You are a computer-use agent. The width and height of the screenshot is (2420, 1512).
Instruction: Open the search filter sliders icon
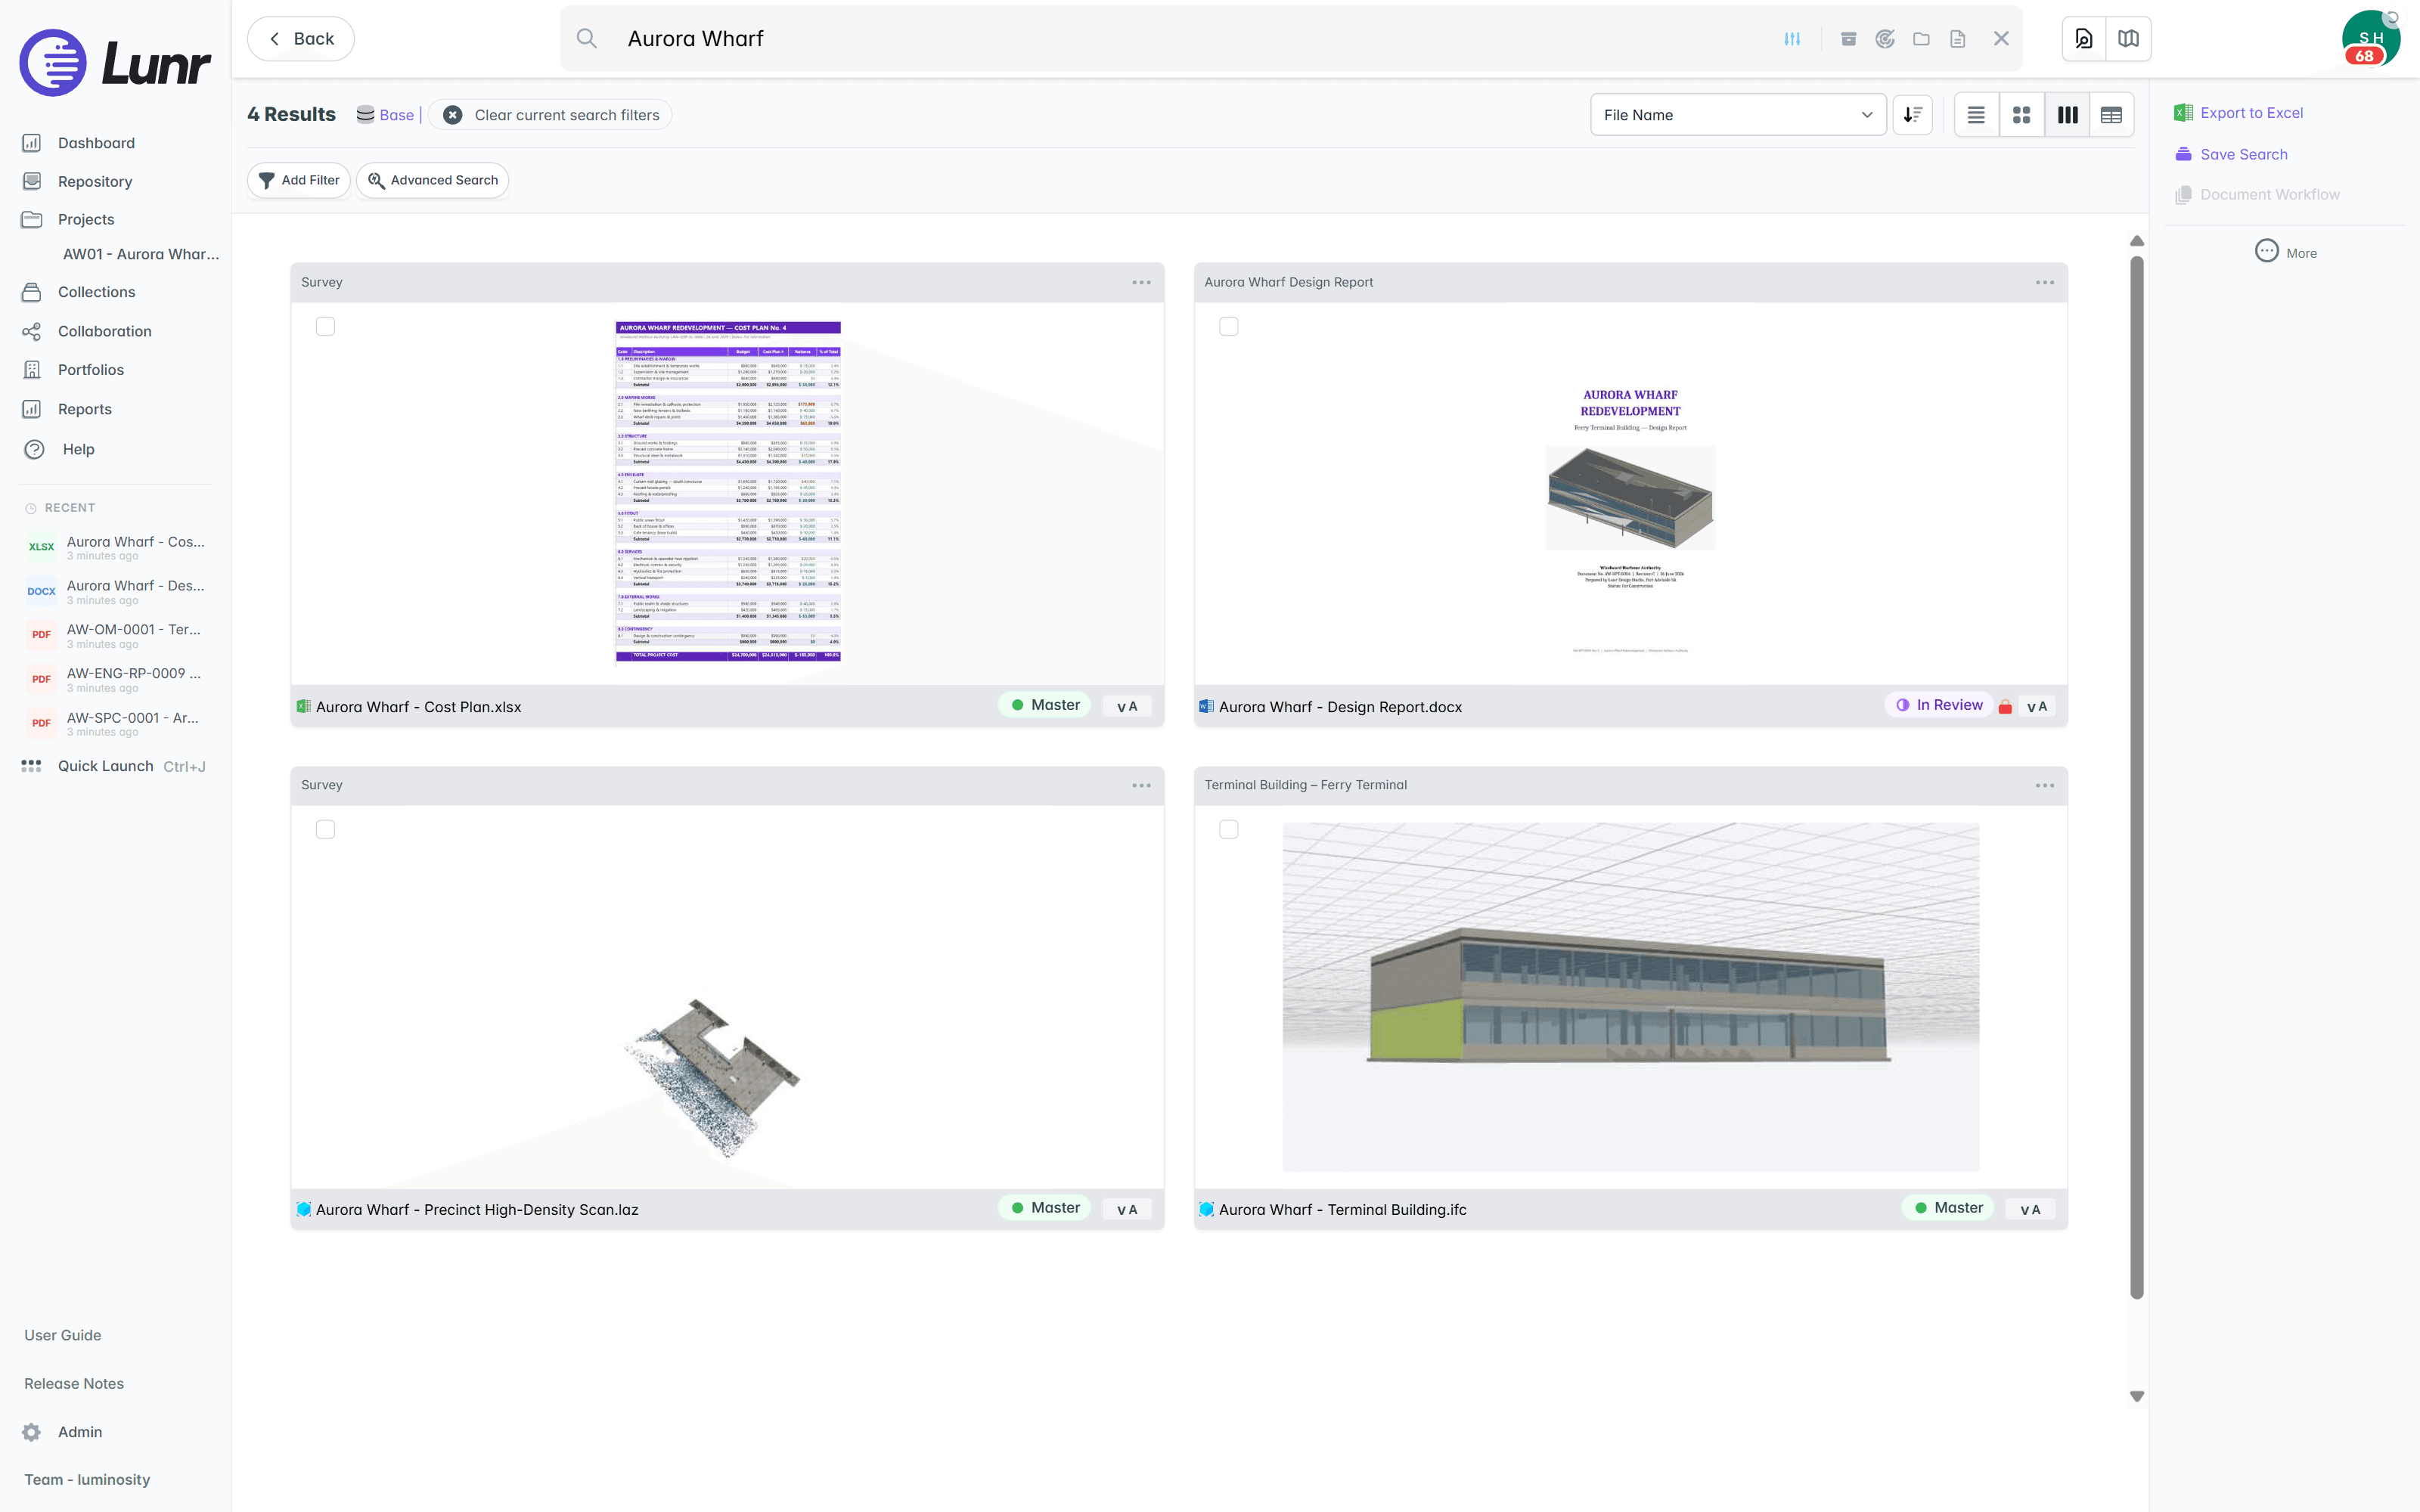click(x=1792, y=39)
